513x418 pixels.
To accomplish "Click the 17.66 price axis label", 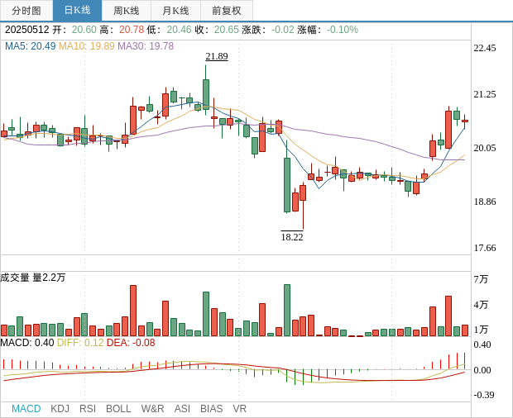I will [485, 248].
